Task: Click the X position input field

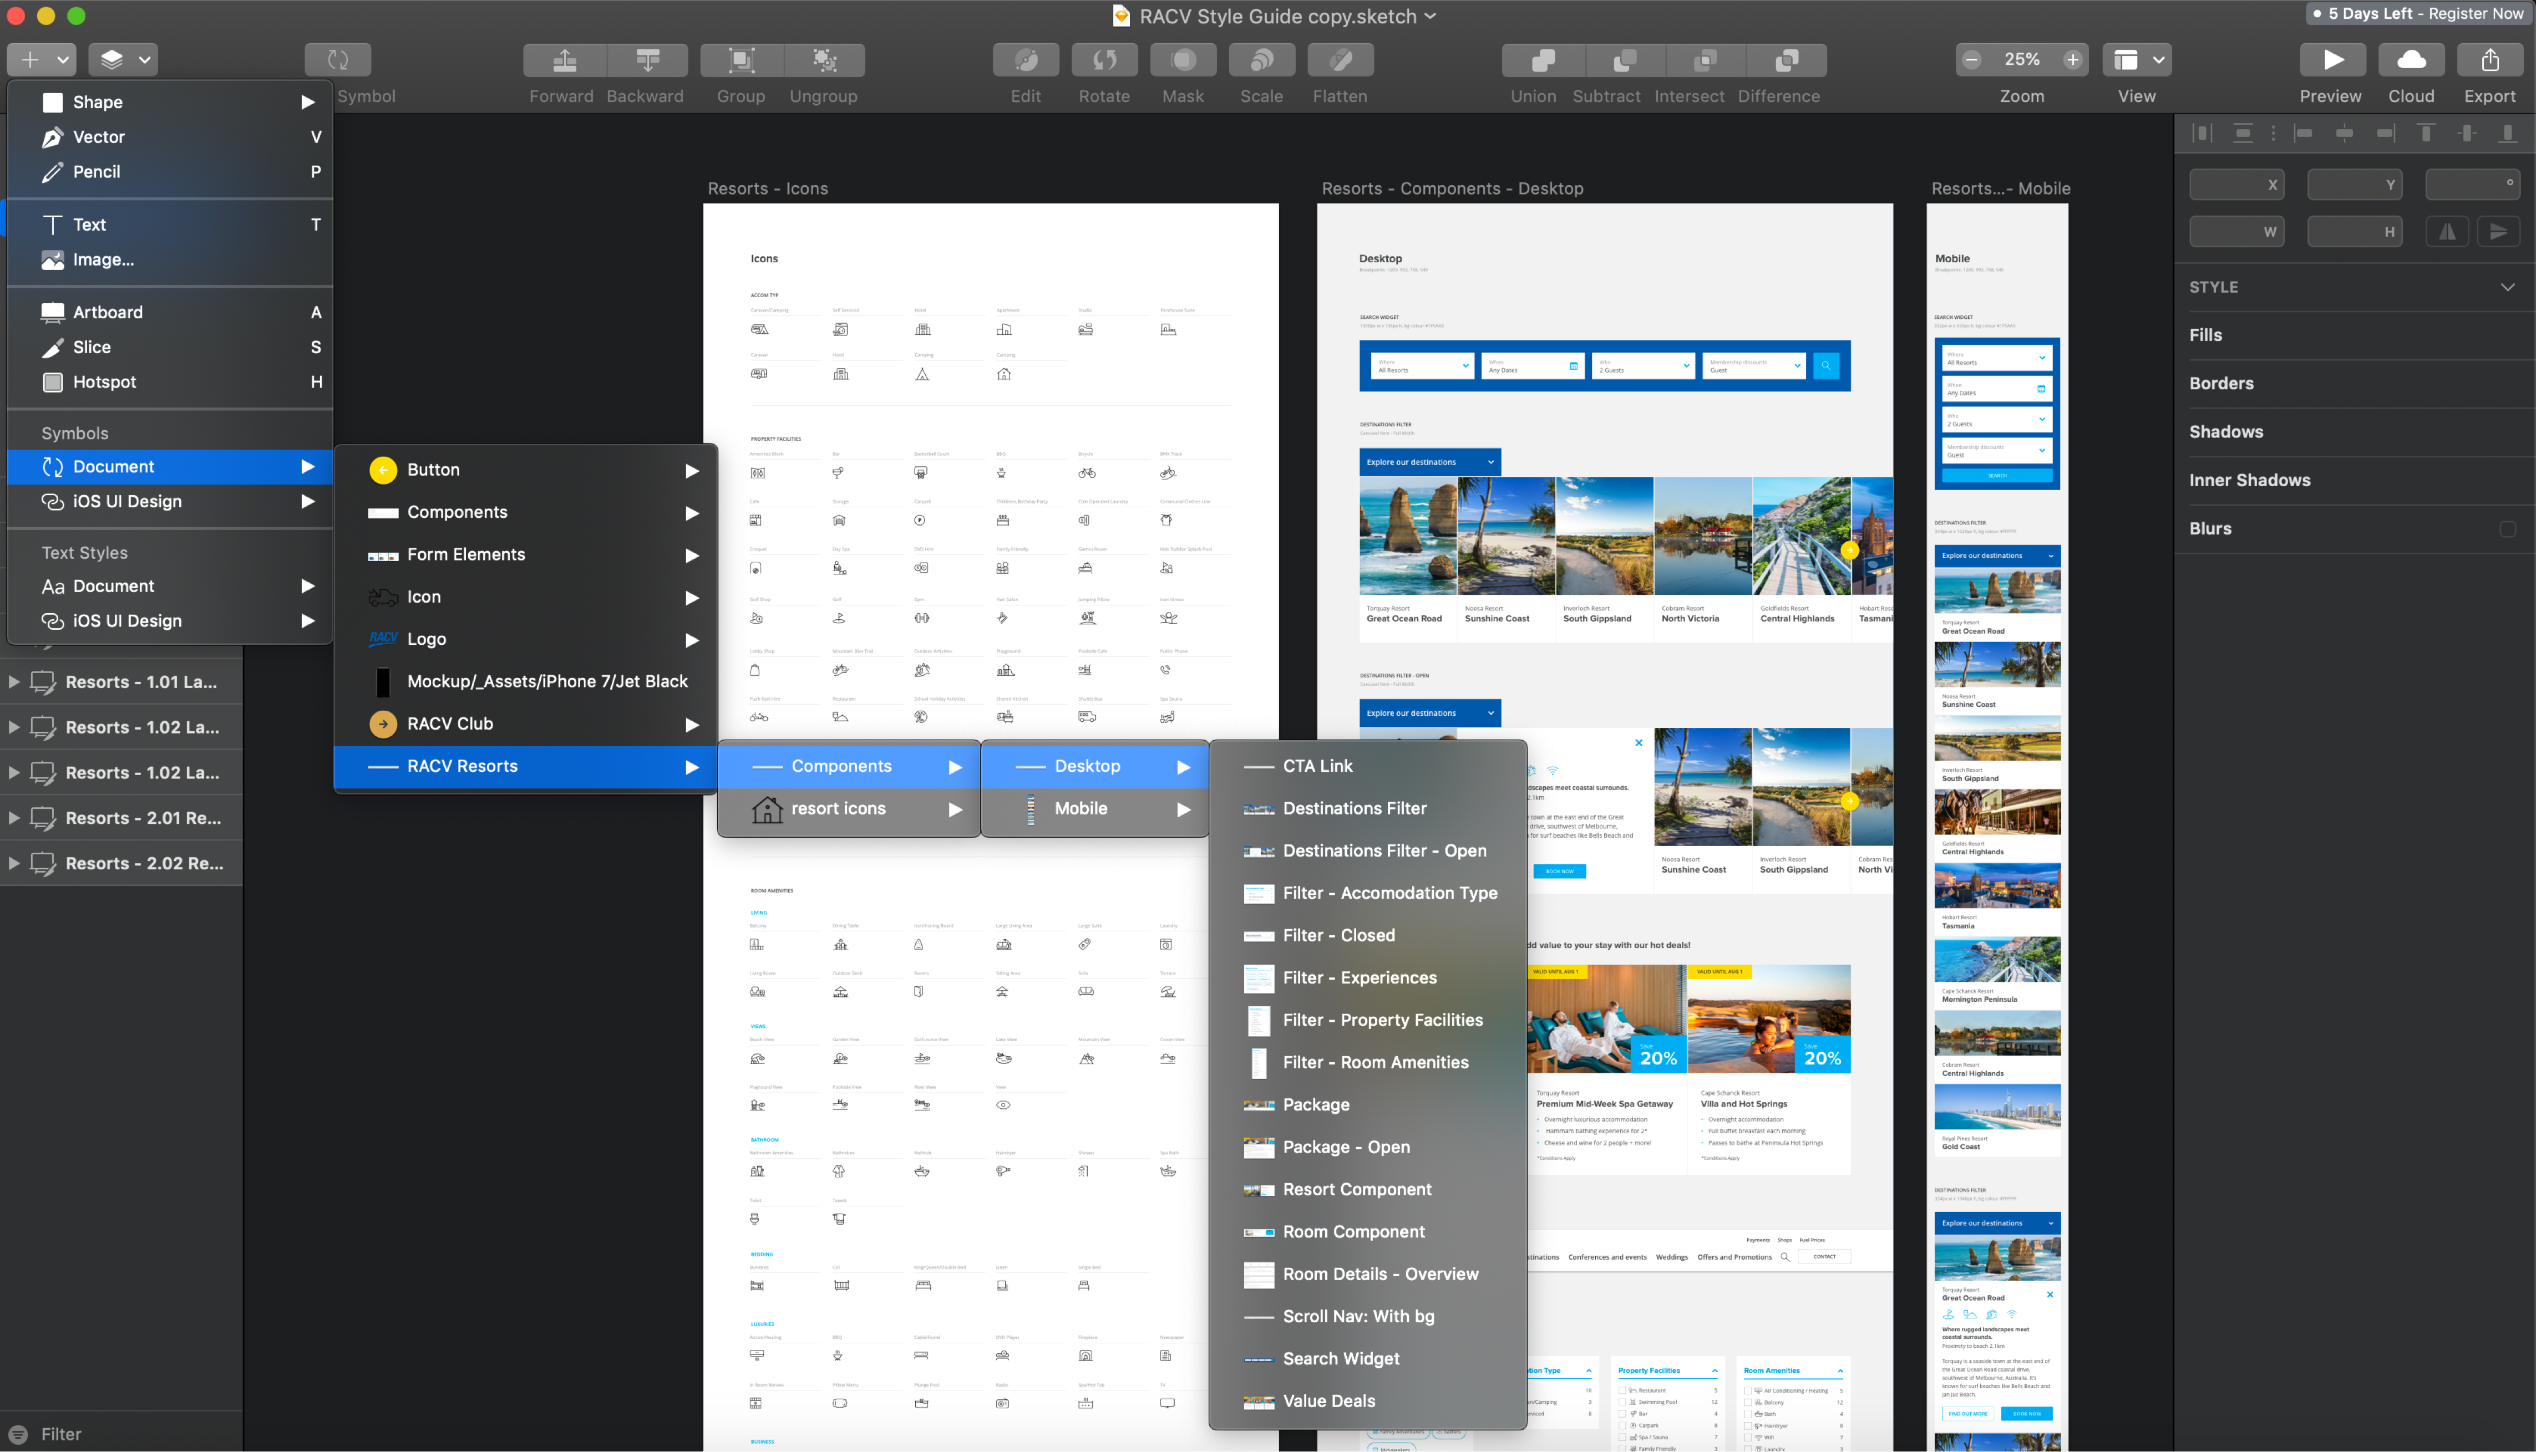Action: tap(2236, 185)
